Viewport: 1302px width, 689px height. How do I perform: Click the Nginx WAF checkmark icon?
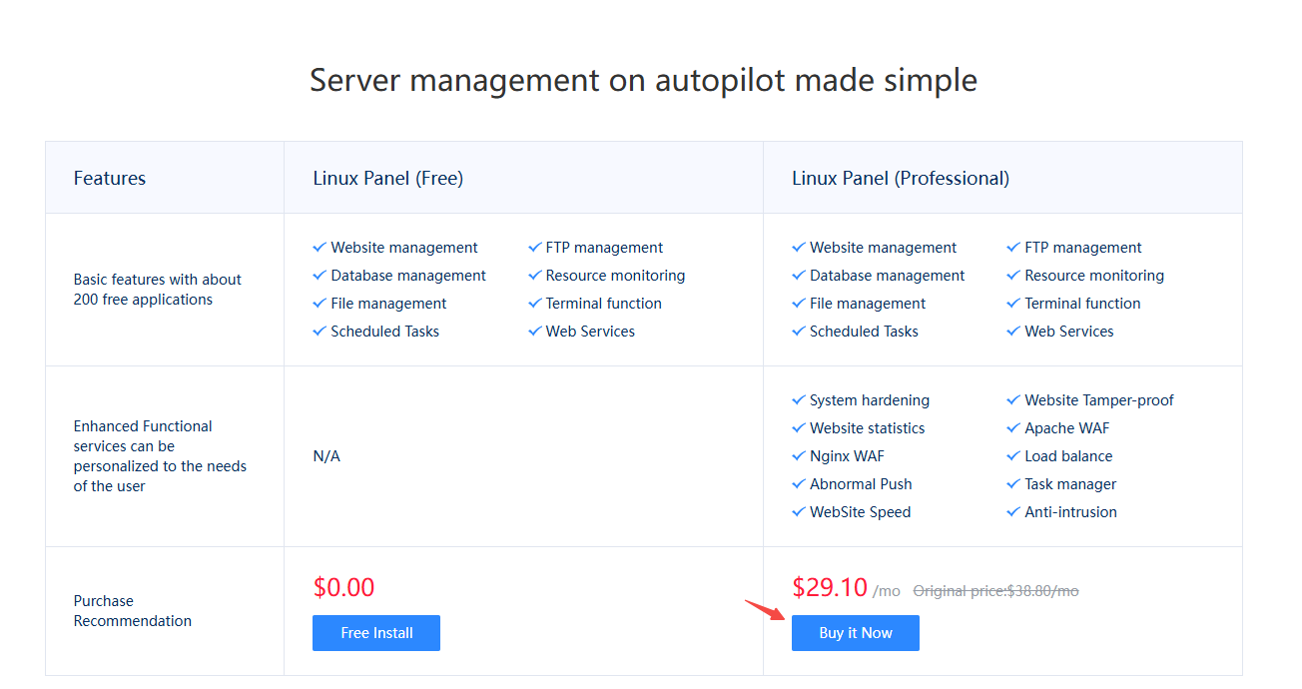(798, 456)
